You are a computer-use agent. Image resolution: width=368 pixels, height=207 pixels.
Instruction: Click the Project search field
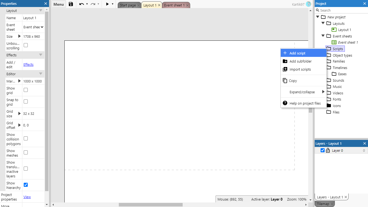coord(341,10)
